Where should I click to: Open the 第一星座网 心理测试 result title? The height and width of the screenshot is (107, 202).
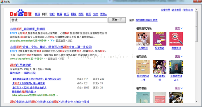(51, 47)
